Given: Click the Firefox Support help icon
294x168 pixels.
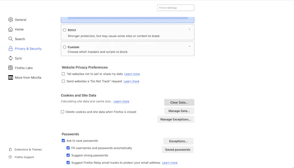Looking at the screenshot, I should 10,157.
